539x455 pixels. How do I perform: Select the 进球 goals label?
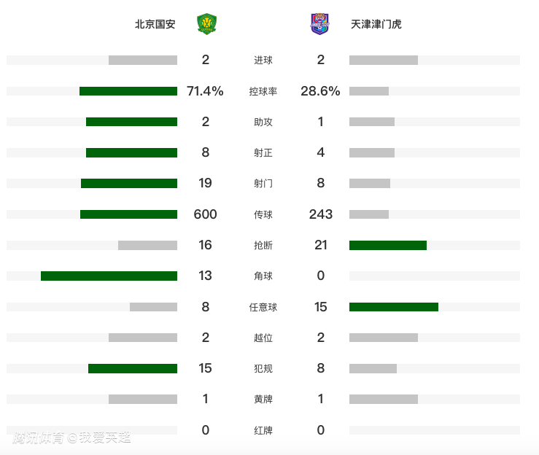263,61
